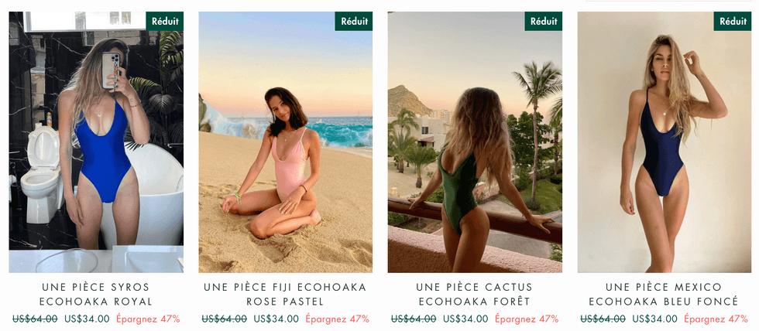
Task: Click the Réduit badge on the Syros product
Action: (164, 21)
